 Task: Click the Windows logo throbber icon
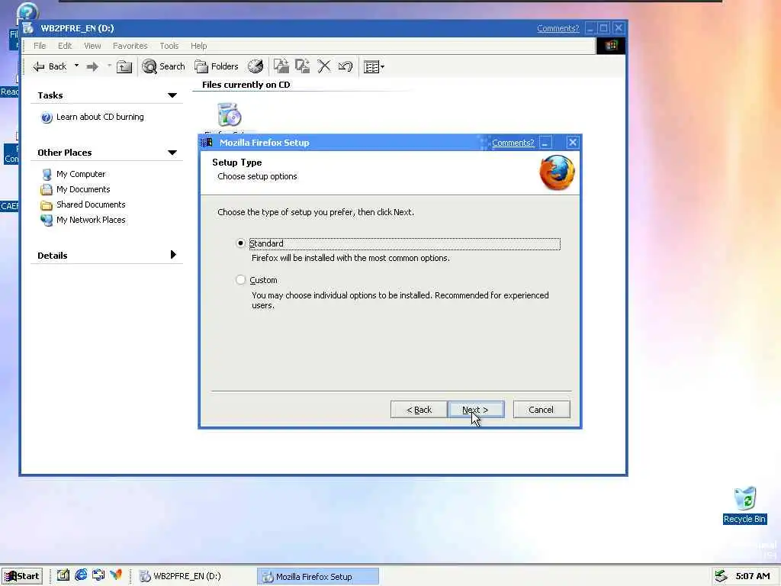click(x=611, y=46)
